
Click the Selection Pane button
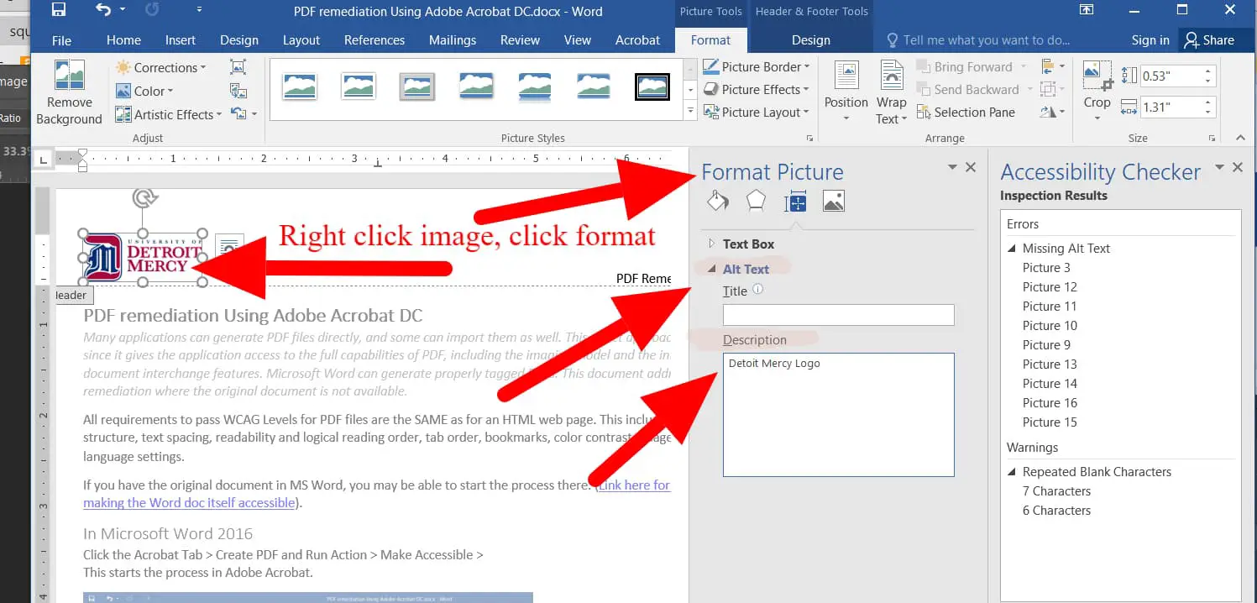click(x=966, y=113)
